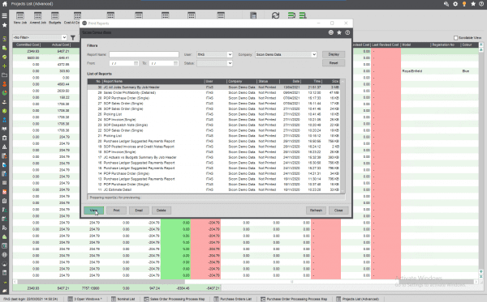Expand the Status dropdown in Filters

(230, 63)
